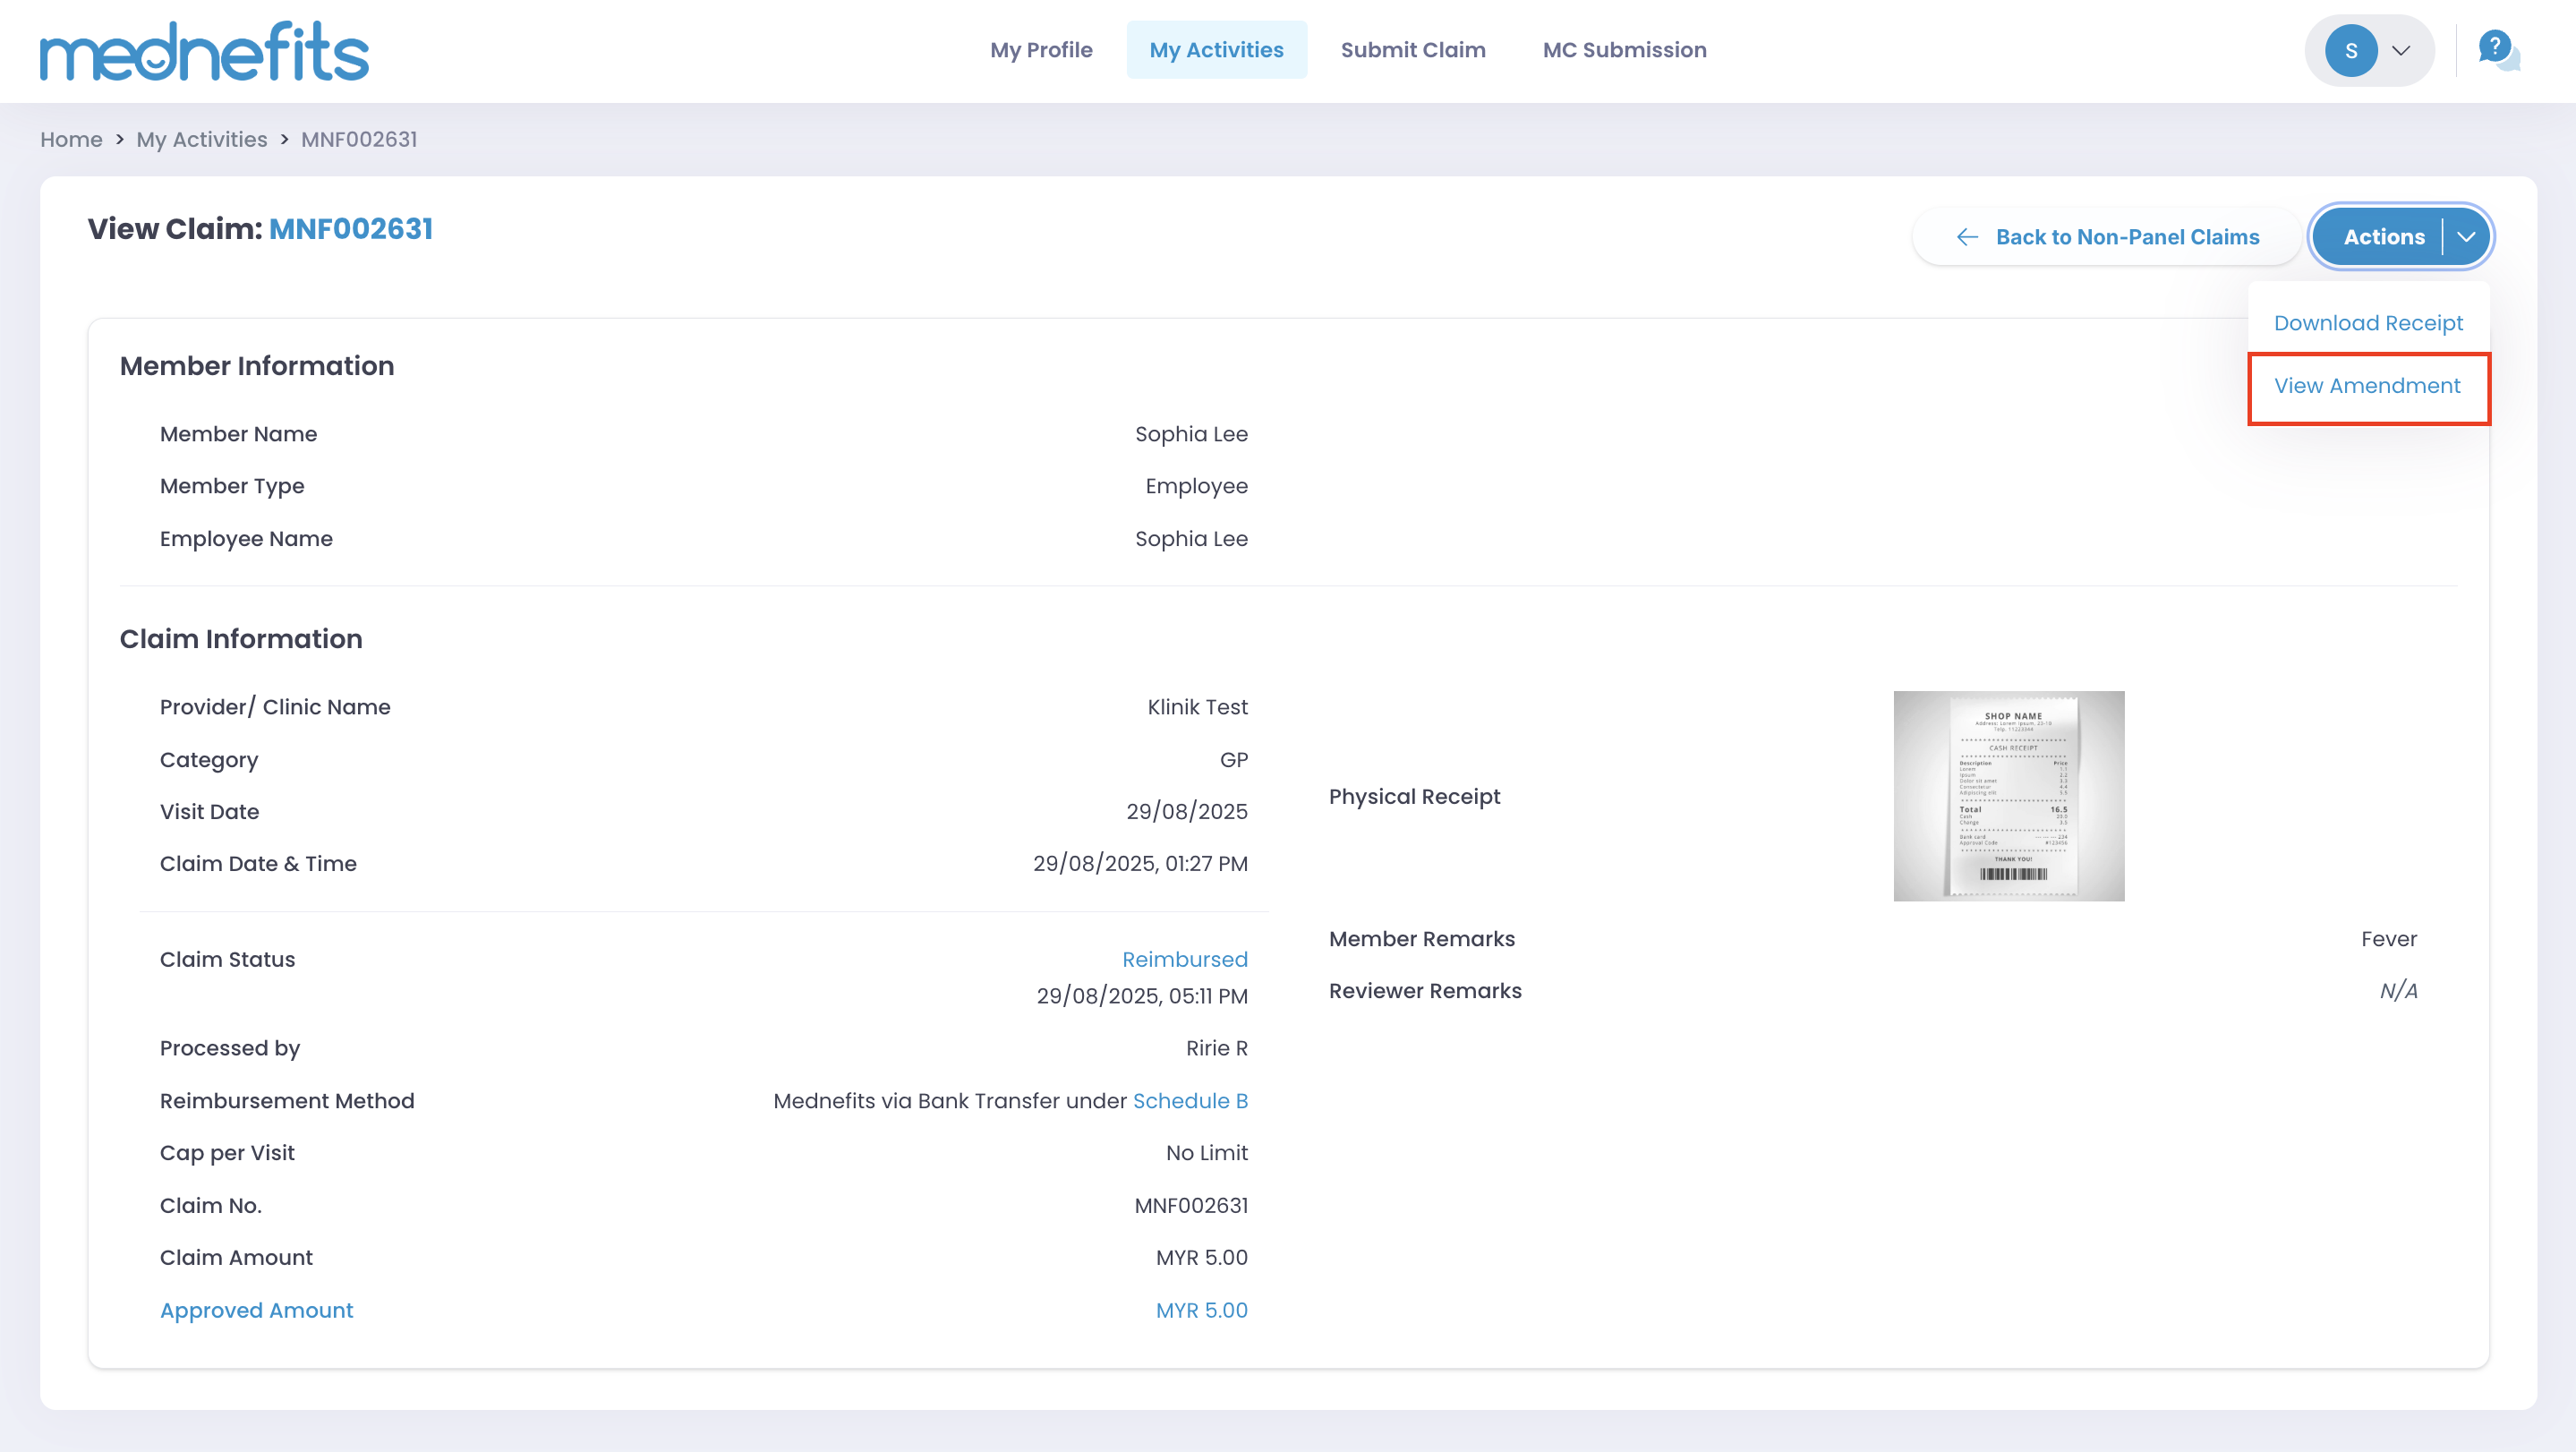Toggle the Actions dropdown arrow
This screenshot has width=2576, height=1452.
(2466, 237)
